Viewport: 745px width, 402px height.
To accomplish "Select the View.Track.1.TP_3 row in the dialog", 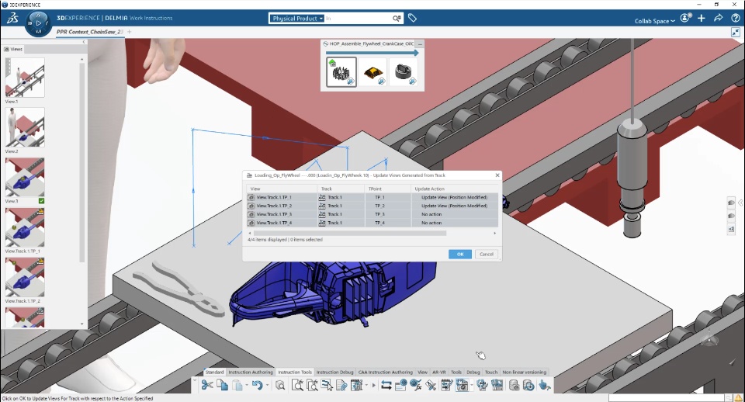I will [372, 214].
